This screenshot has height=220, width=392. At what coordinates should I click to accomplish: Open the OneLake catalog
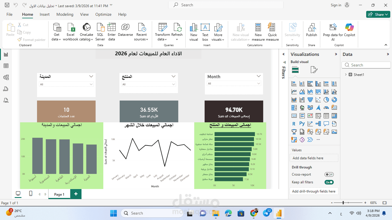86,32
